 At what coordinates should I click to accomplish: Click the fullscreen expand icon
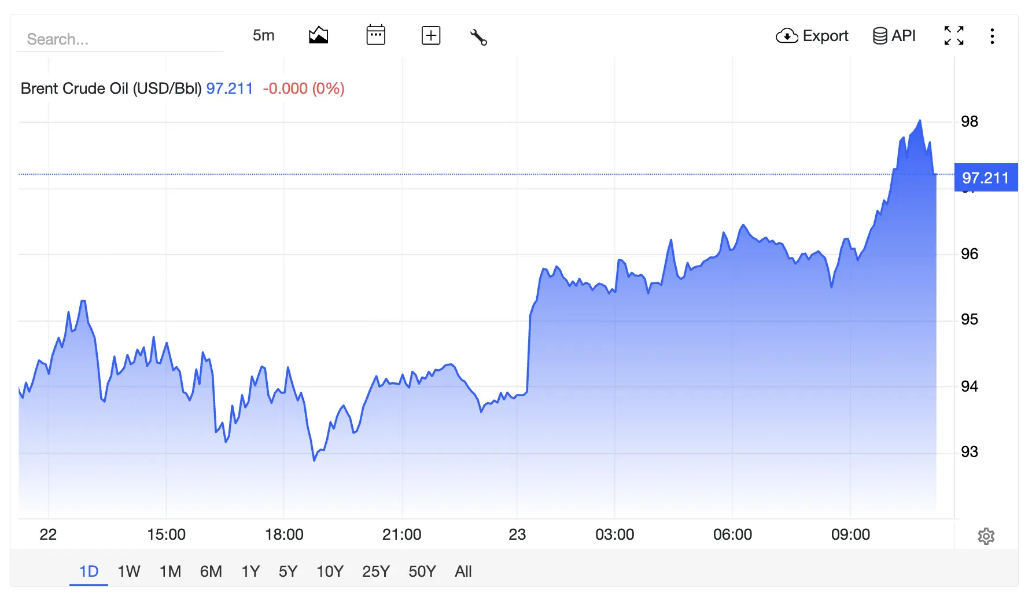coord(954,36)
